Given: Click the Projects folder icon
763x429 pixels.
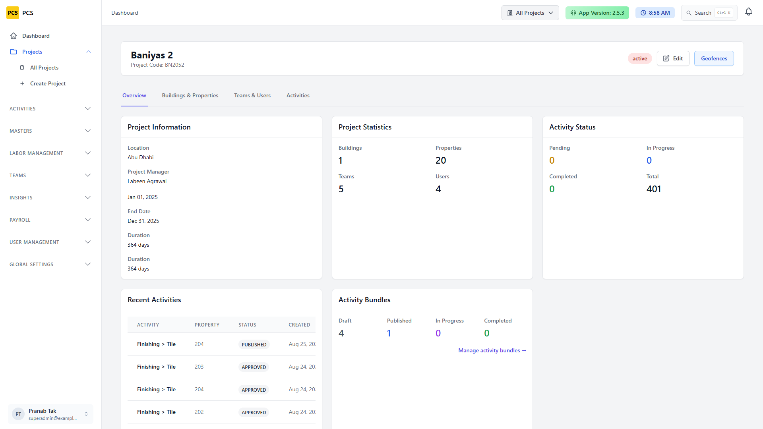Looking at the screenshot, I should tap(14, 52).
